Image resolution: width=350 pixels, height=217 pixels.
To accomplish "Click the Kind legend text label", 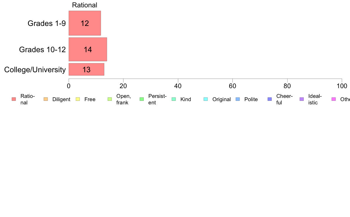I will pos(186,99).
